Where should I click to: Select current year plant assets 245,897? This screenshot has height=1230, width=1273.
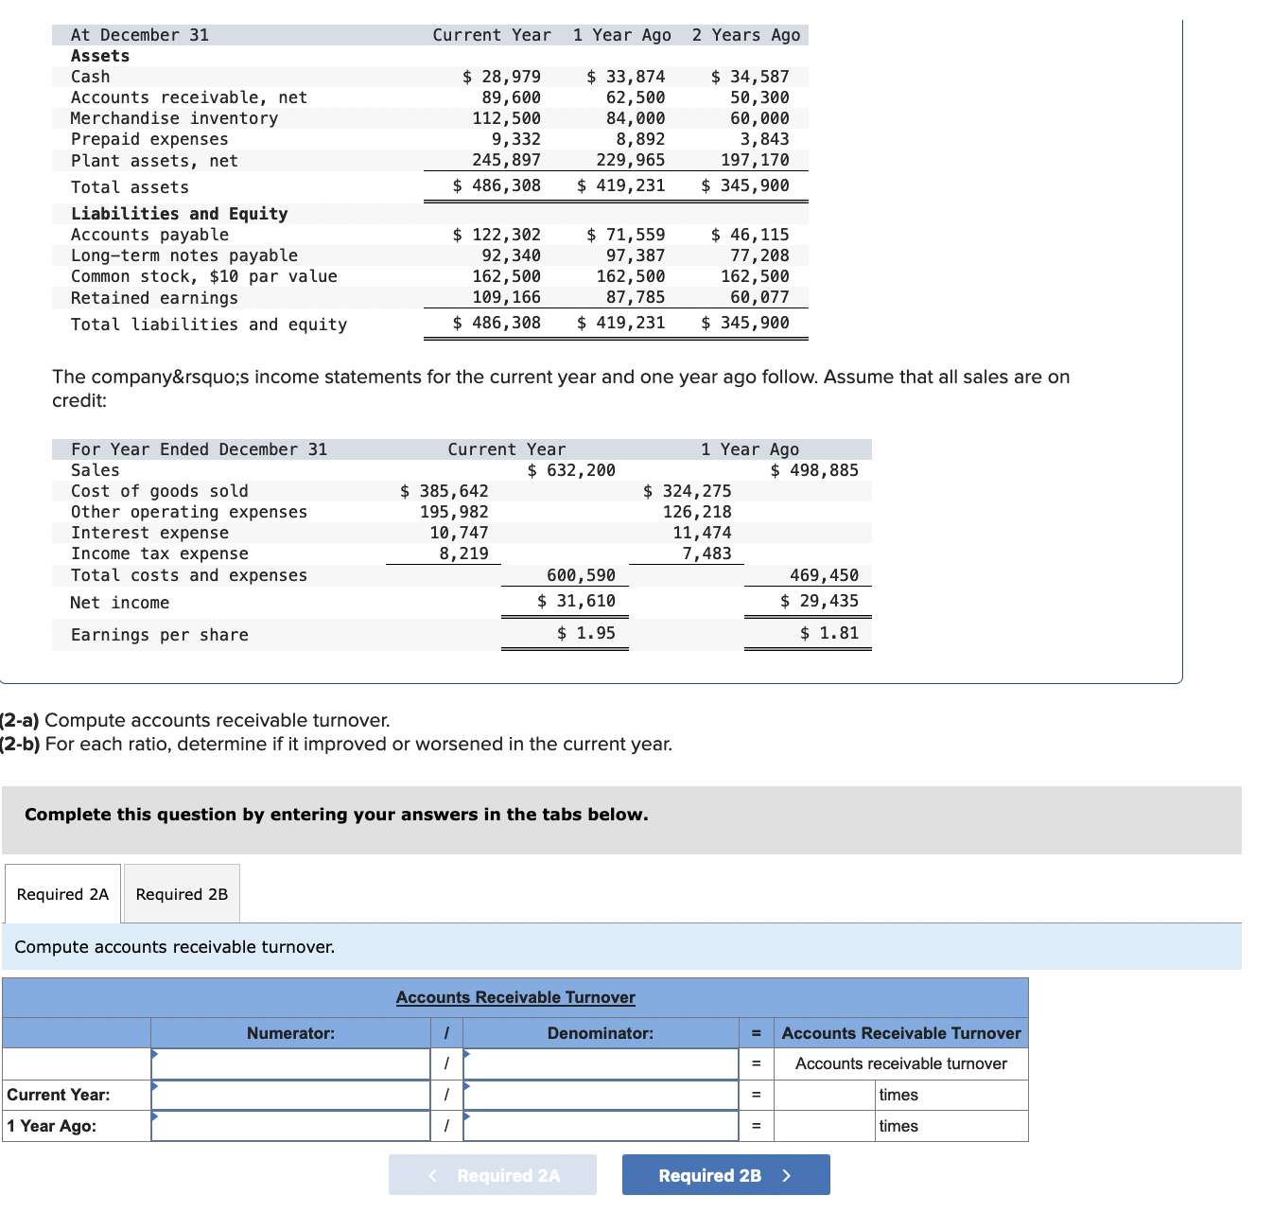pos(506,160)
